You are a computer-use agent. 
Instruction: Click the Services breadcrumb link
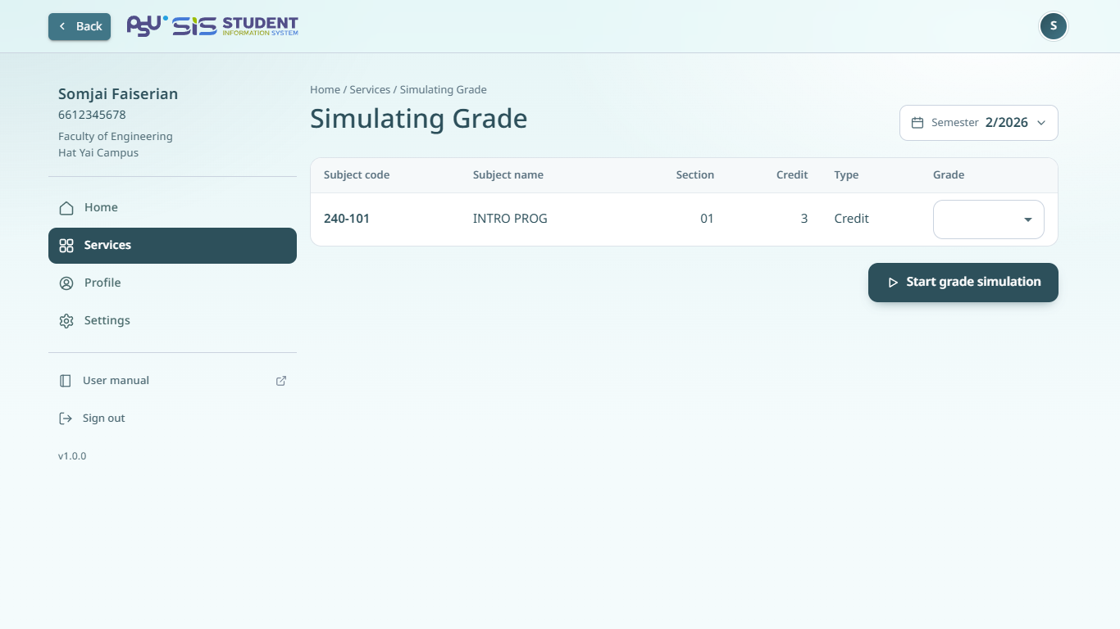tap(370, 90)
